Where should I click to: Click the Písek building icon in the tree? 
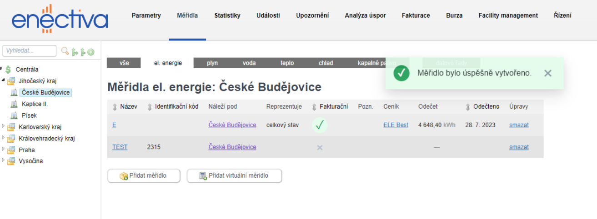tap(14, 115)
